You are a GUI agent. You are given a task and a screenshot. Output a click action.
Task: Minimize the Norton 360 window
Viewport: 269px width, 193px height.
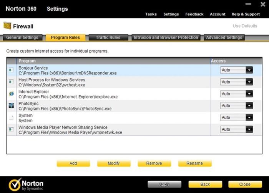pyautogui.click(x=248, y=4)
